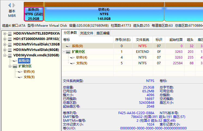Collapse 扩展分区 row in partition table
This screenshot has width=203, height=131.
(x=64, y=52)
